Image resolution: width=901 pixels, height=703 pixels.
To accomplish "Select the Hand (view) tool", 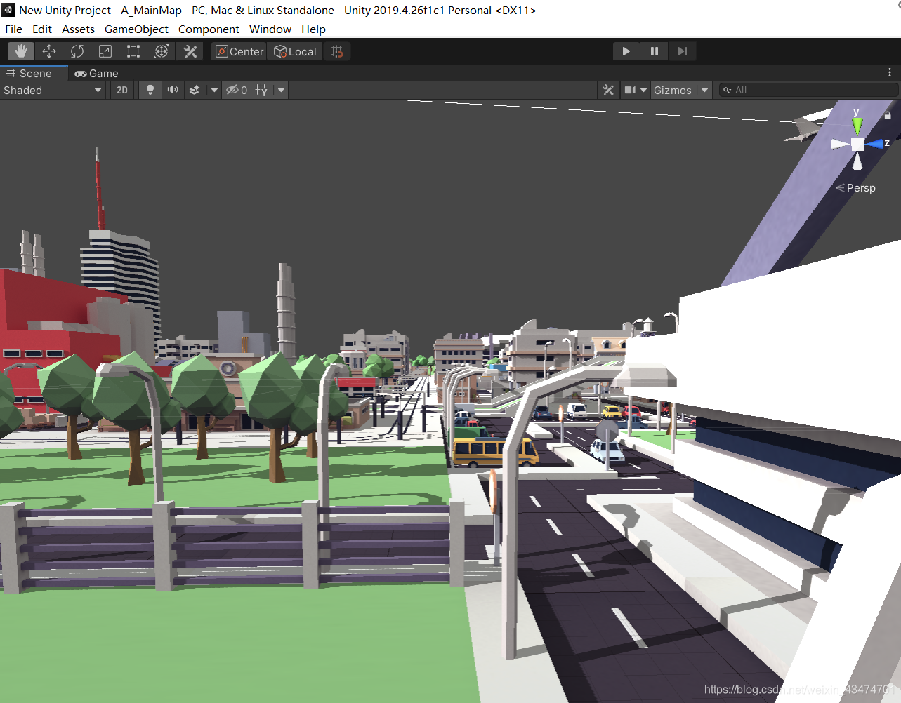I will click(21, 51).
